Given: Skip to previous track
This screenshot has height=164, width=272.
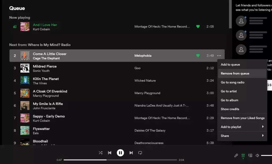Looking at the screenshot, I should 110,153.
